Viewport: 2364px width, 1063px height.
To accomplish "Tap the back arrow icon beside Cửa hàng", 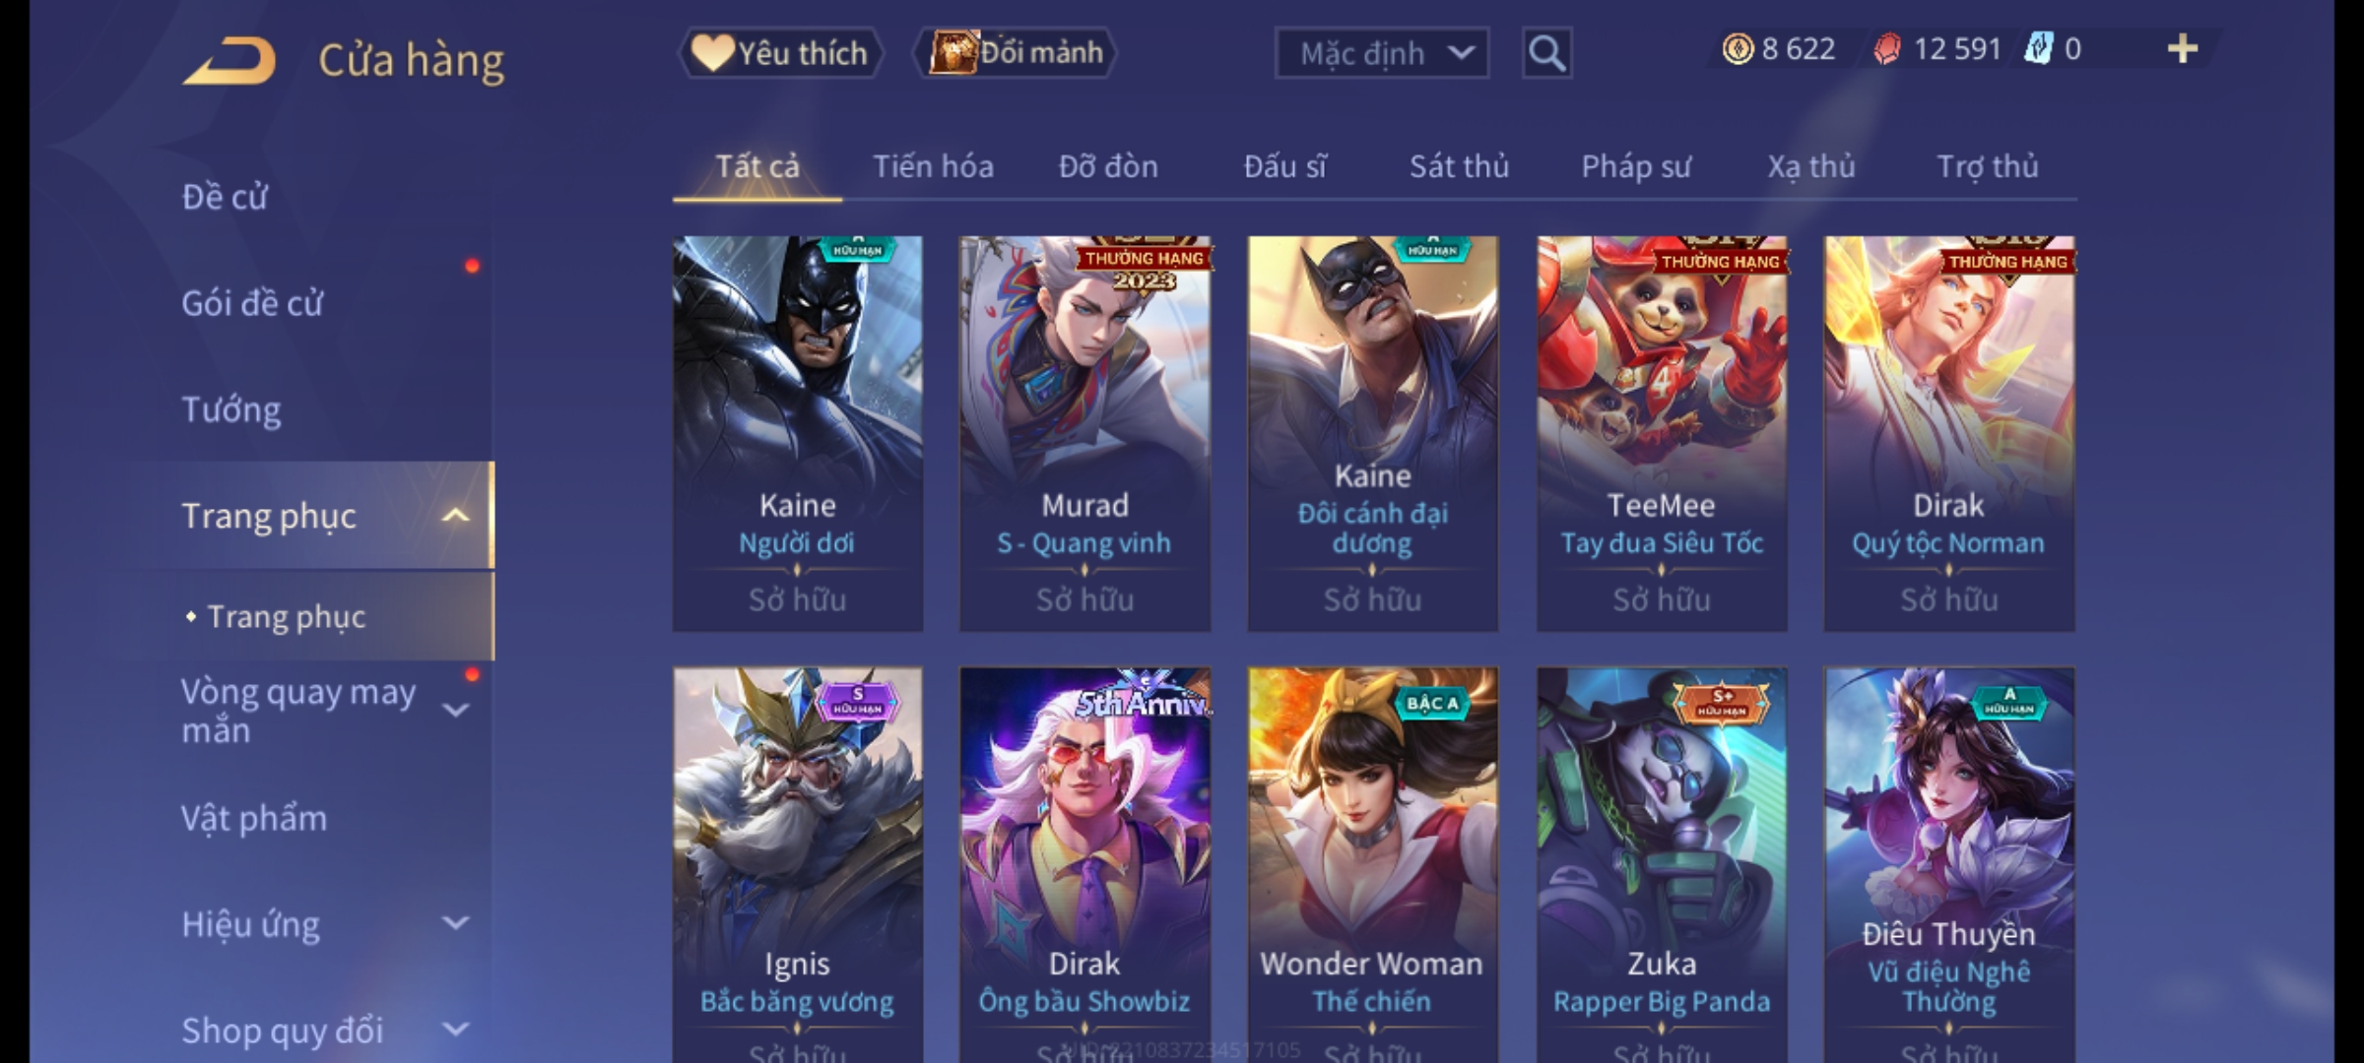I will tap(230, 61).
